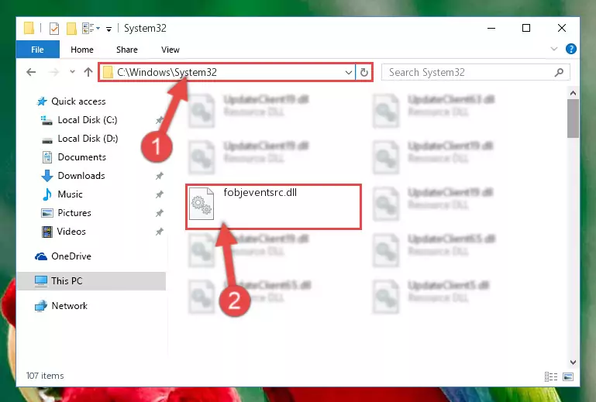Maximize the System32 window

coord(526,28)
